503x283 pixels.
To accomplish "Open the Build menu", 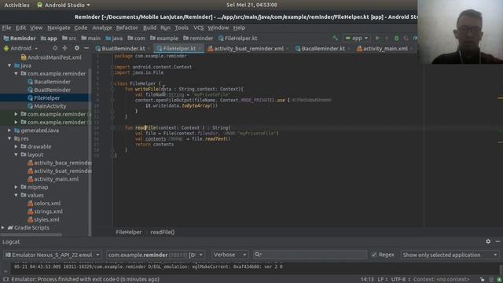I will coord(149,28).
